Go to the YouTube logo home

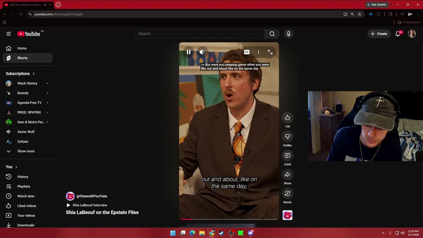29,34
